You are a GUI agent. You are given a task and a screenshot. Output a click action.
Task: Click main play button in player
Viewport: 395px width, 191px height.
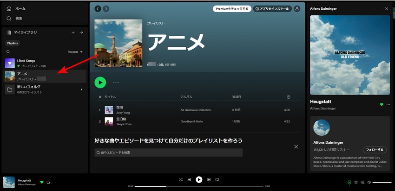(x=199, y=180)
